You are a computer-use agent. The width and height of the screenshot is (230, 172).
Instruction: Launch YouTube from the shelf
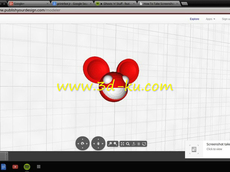(x=15, y=166)
